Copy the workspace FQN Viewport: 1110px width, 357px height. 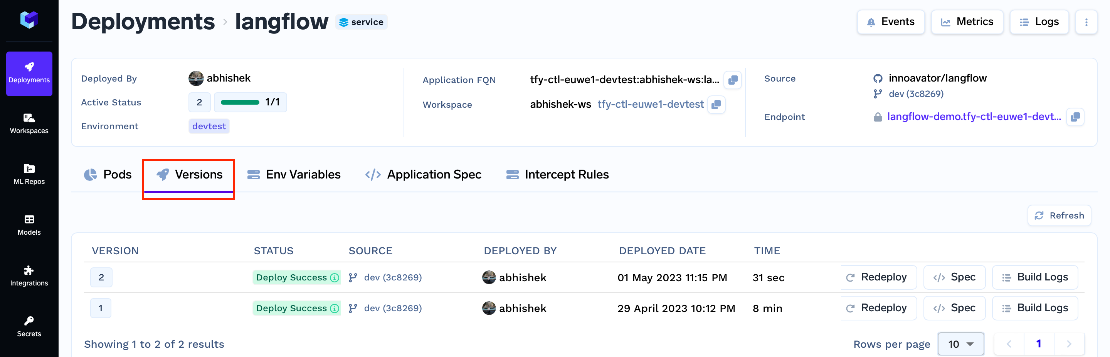[716, 105]
